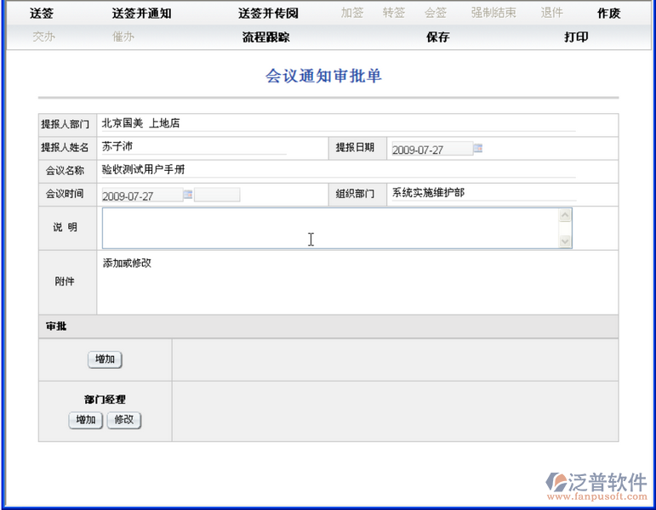This screenshot has width=656, height=510.
Task: Print the form via 打印
Action: coord(576,37)
